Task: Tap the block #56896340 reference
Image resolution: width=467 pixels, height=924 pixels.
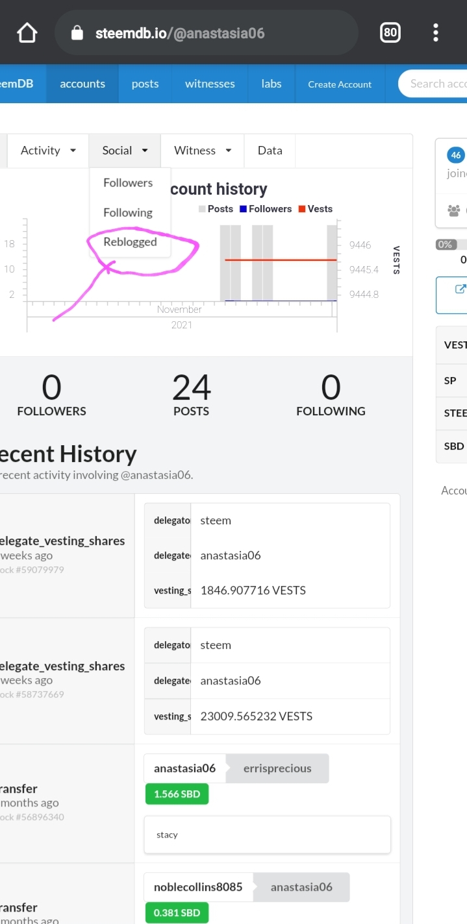Action: 32,817
